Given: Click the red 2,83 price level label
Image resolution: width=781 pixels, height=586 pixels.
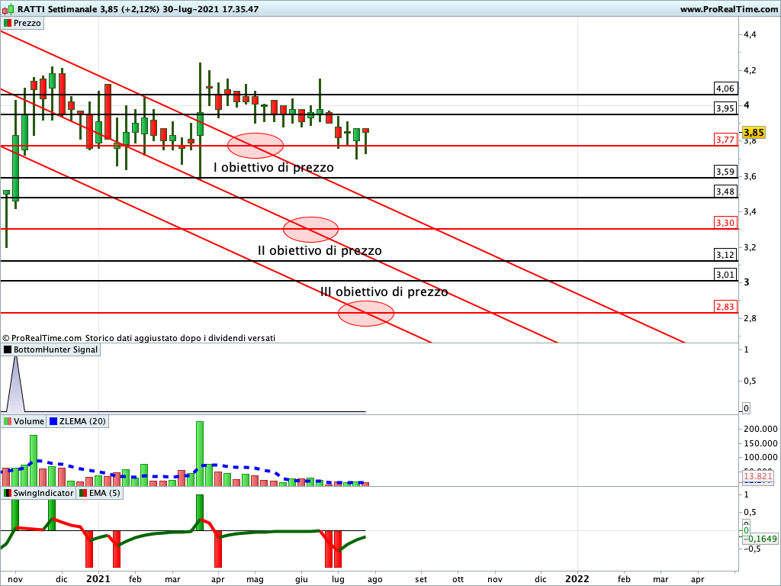Looking at the screenshot, I should tap(725, 306).
